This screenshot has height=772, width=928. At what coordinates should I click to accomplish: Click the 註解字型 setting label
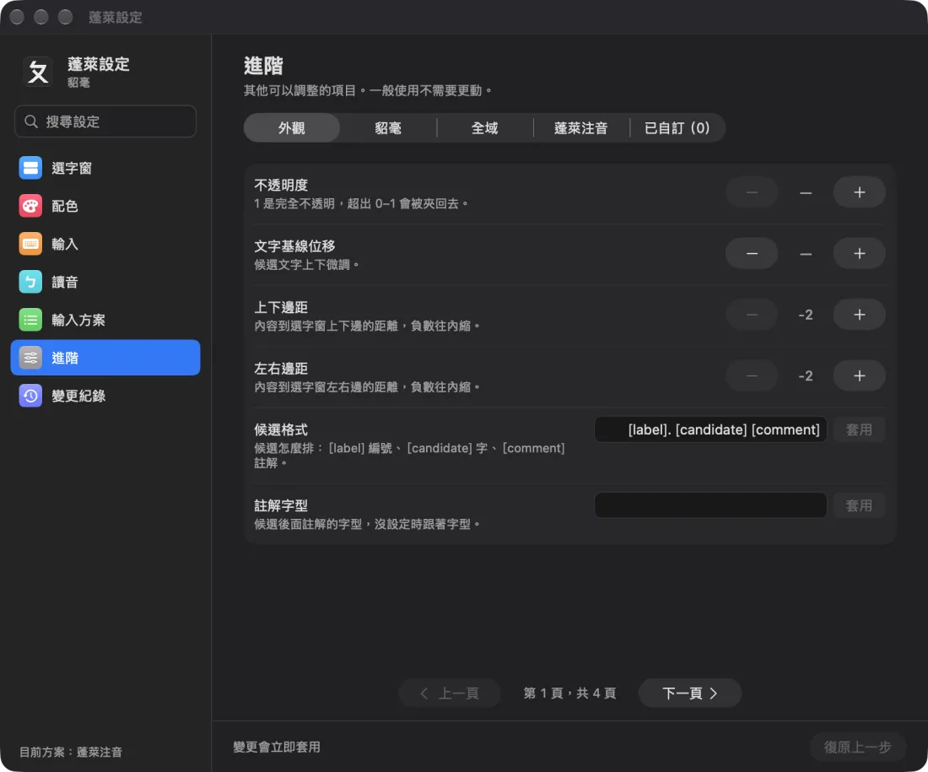(x=281, y=505)
